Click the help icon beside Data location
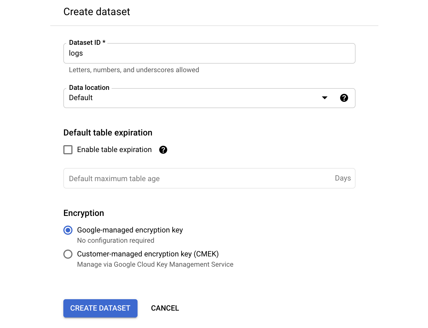 click(344, 98)
